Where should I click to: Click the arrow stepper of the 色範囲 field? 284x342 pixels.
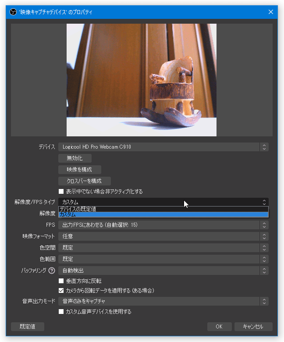264,259
